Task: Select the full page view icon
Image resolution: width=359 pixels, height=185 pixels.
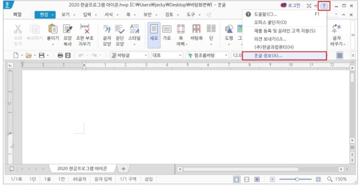Action: pyautogui.click(x=257, y=179)
